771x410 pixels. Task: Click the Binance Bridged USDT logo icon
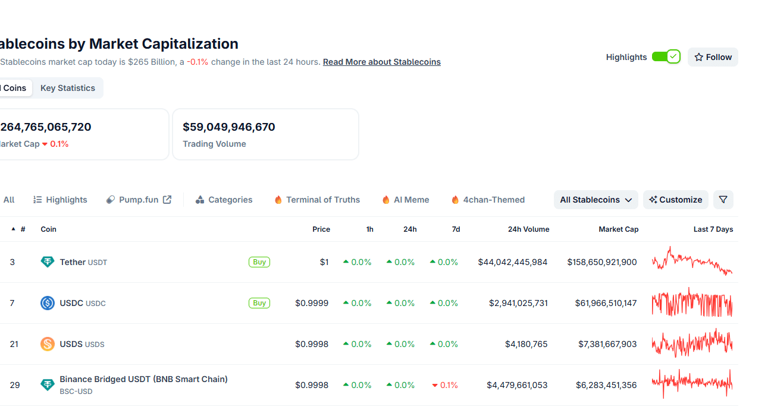48,385
